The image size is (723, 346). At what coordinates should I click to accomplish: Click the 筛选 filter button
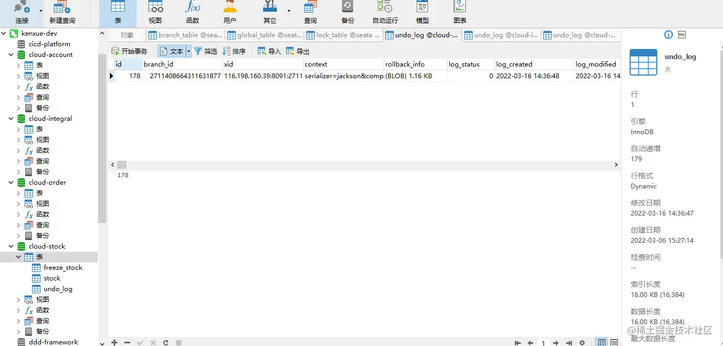pyautogui.click(x=205, y=51)
